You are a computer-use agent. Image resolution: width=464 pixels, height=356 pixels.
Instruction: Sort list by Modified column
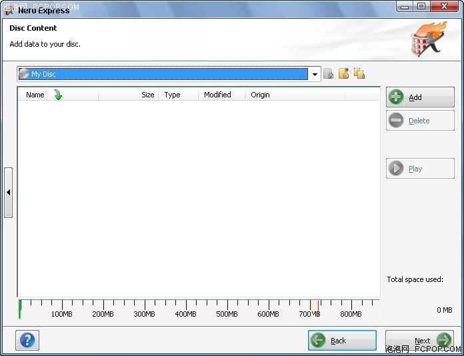coord(222,95)
